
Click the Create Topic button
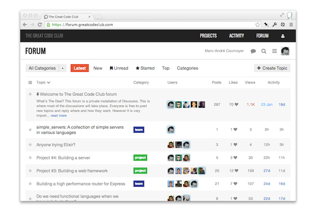(x=272, y=68)
